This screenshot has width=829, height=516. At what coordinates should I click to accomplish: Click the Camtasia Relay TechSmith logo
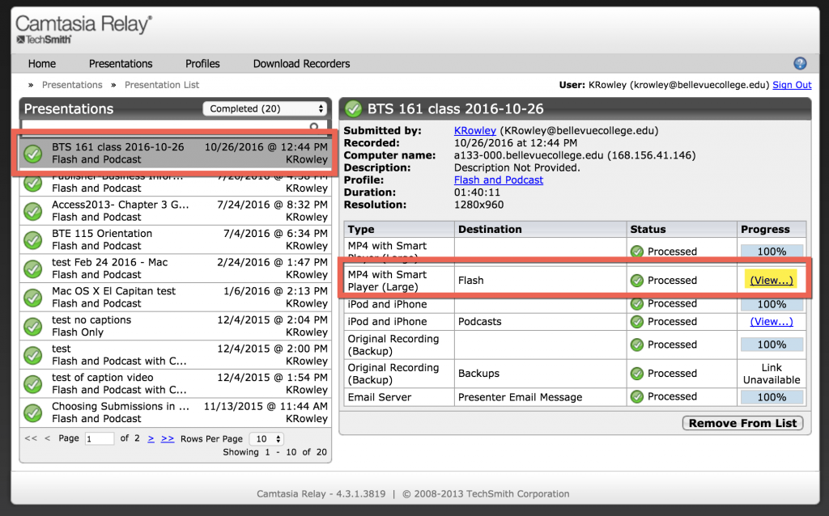point(84,30)
